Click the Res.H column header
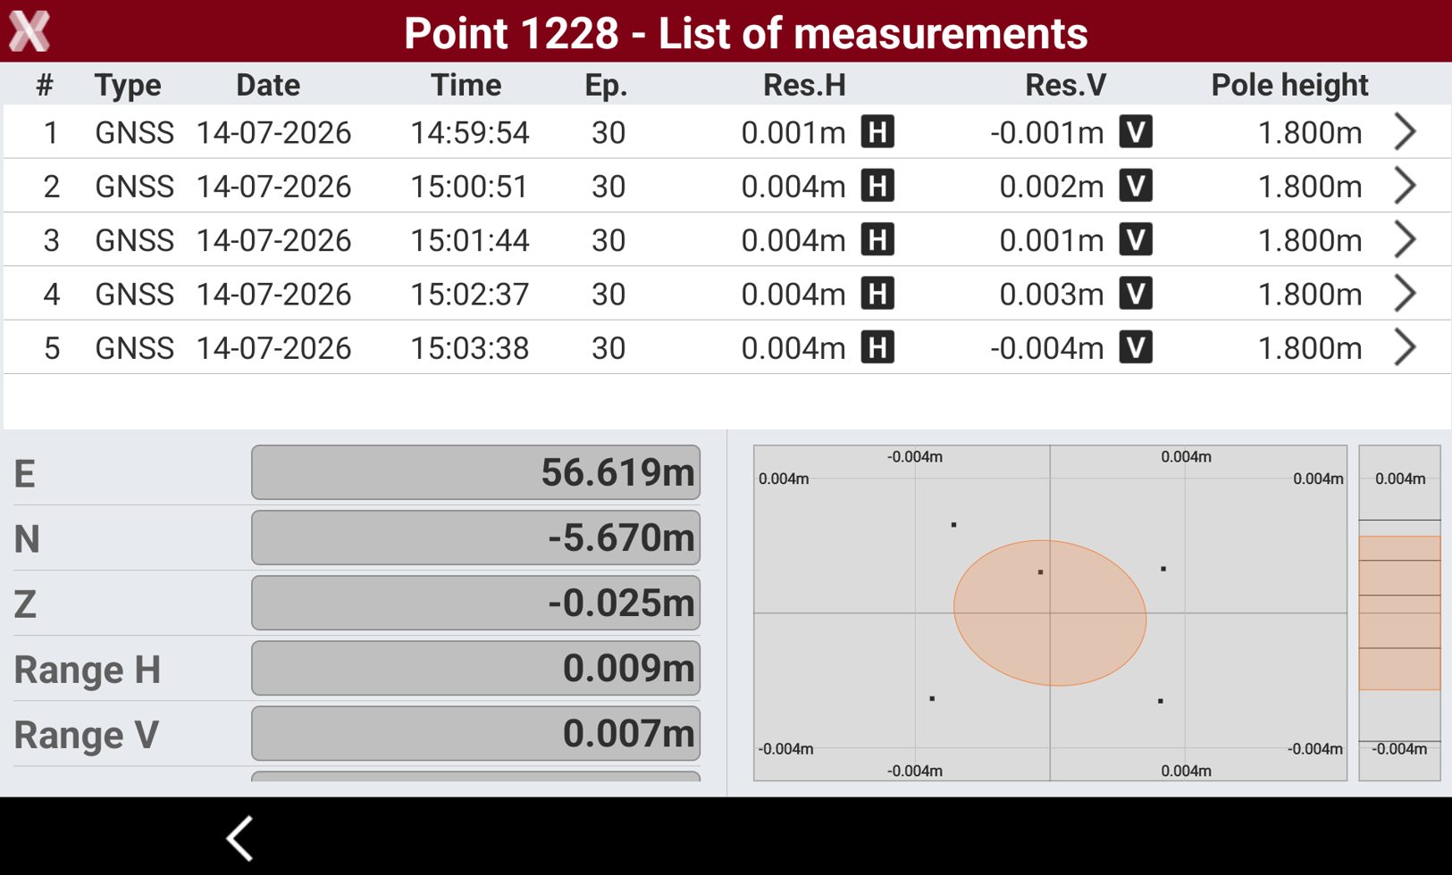1452x875 pixels. pos(804,85)
